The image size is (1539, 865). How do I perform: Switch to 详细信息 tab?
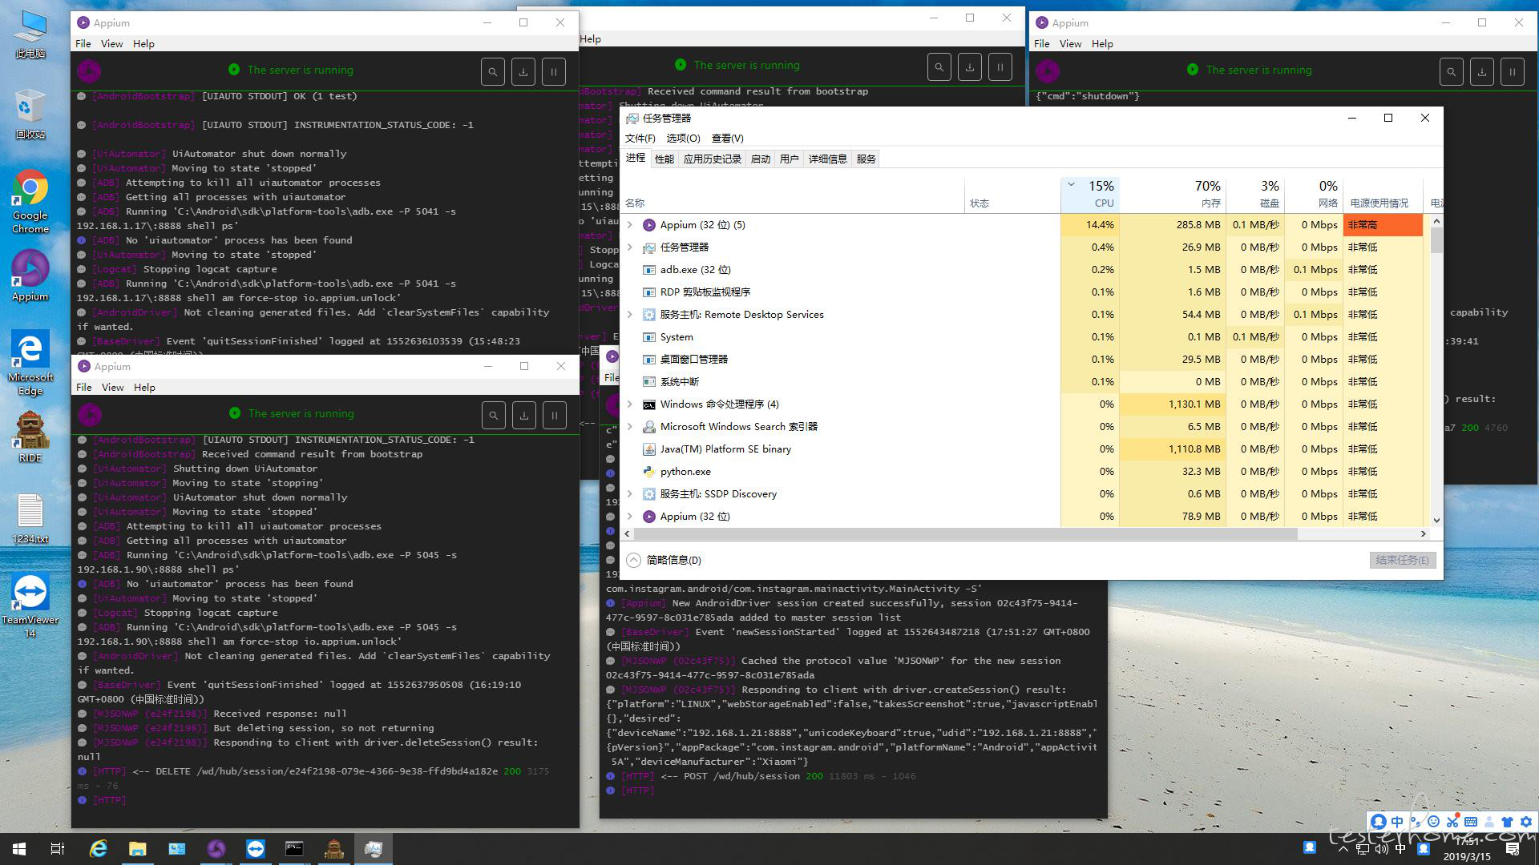828,159
